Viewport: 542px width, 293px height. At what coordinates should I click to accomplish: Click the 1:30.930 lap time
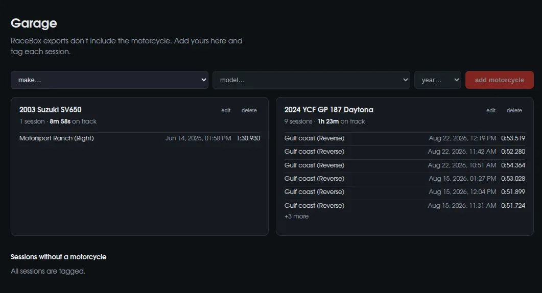pos(248,138)
